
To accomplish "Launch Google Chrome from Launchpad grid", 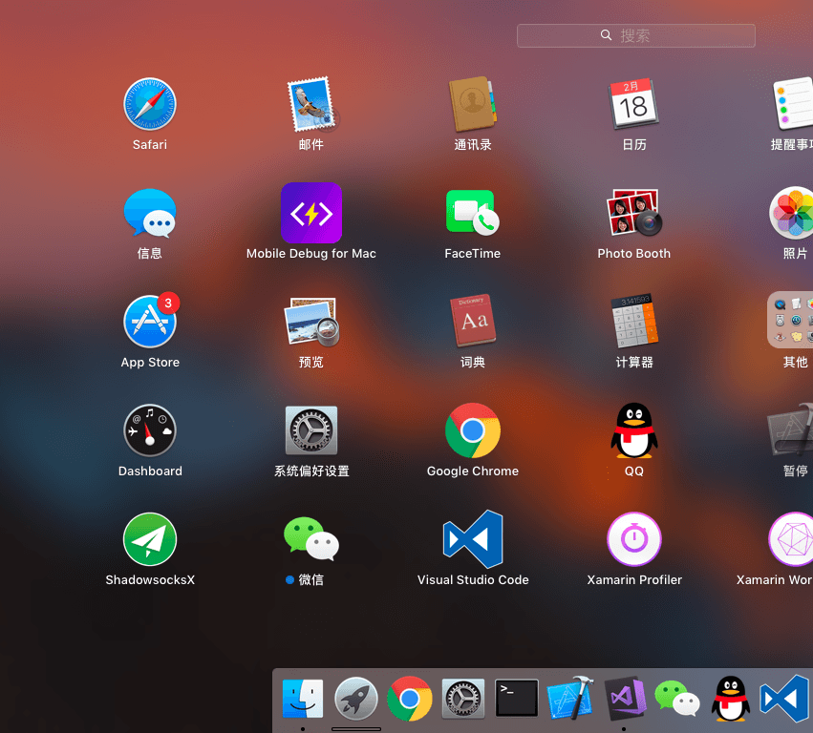I will click(x=473, y=430).
